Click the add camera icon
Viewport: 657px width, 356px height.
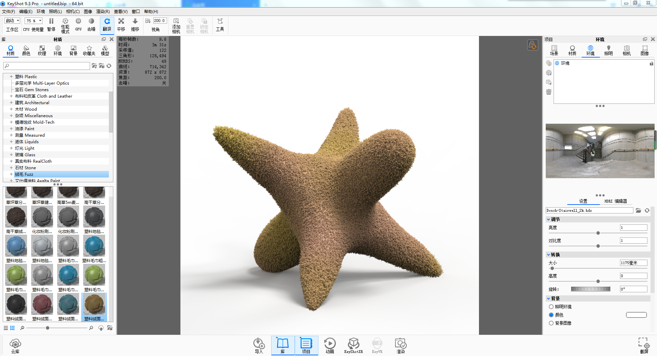point(176,26)
